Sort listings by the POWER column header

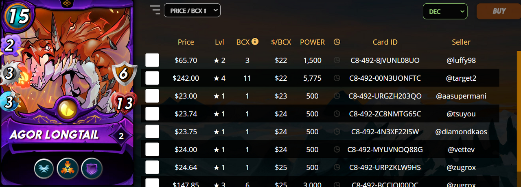pos(313,42)
